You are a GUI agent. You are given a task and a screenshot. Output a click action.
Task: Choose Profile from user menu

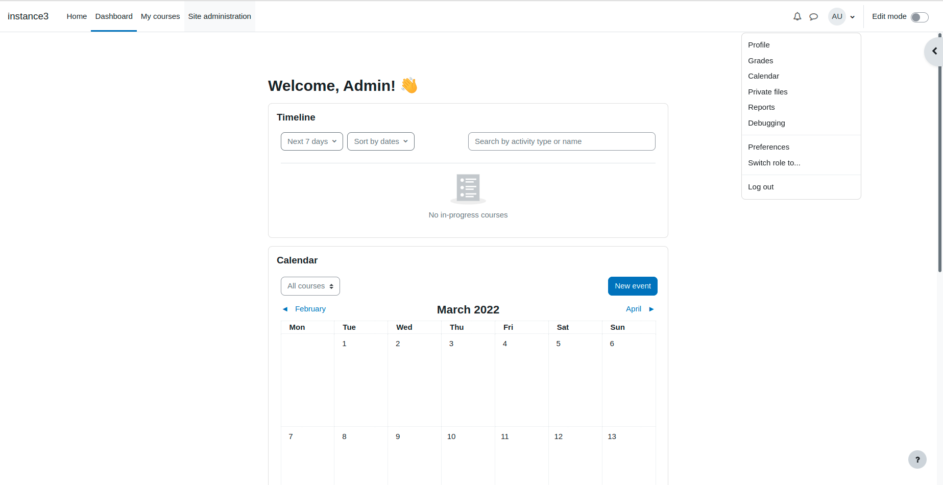click(801, 45)
